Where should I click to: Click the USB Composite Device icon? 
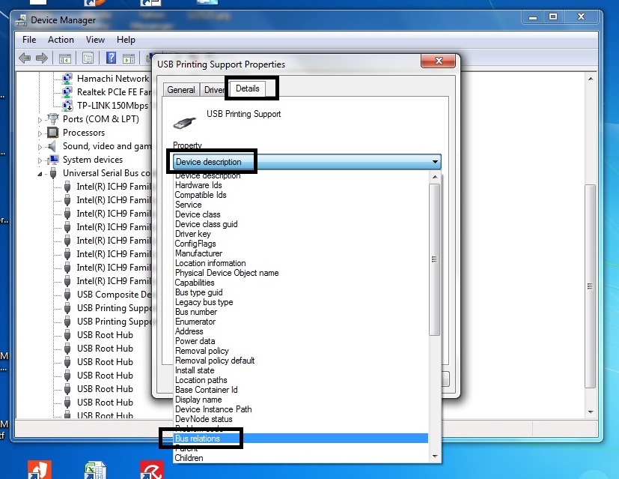pos(67,295)
